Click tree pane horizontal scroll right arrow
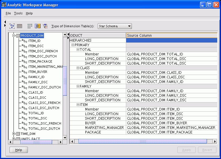221x159 pixels. 61,142
